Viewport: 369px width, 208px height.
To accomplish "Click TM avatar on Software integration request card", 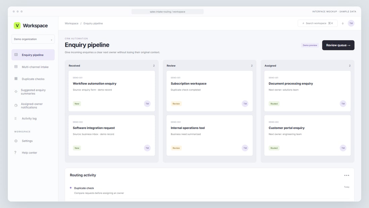I will coord(147,148).
